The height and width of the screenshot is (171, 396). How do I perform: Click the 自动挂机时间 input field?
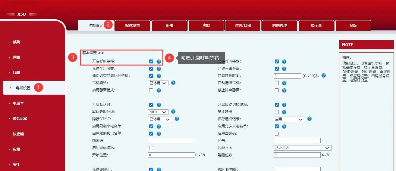[x=287, y=76]
